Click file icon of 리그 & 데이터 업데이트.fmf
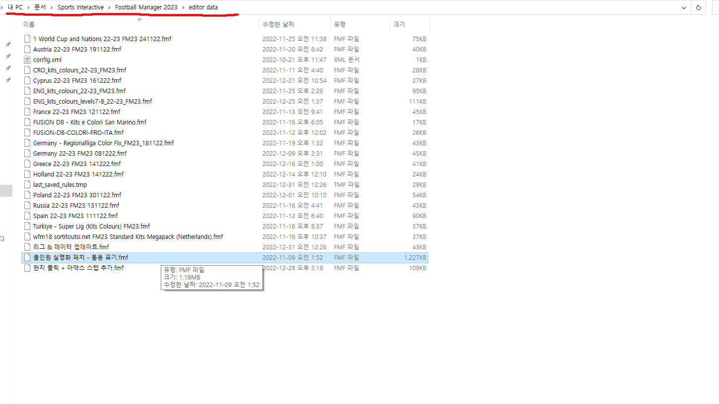Viewport: 719px width, 404px height. pos(27,247)
